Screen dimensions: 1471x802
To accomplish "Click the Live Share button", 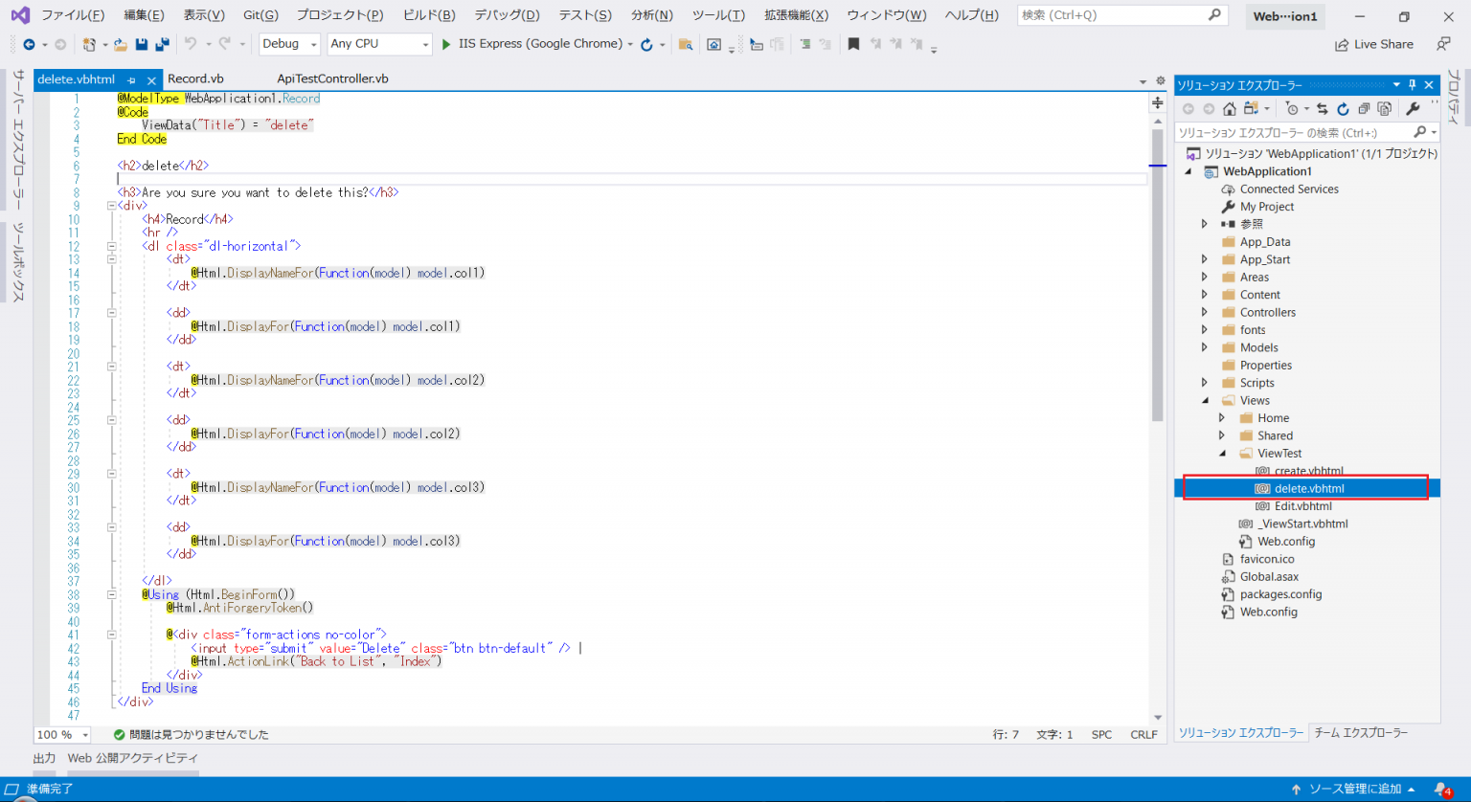I will [1374, 44].
